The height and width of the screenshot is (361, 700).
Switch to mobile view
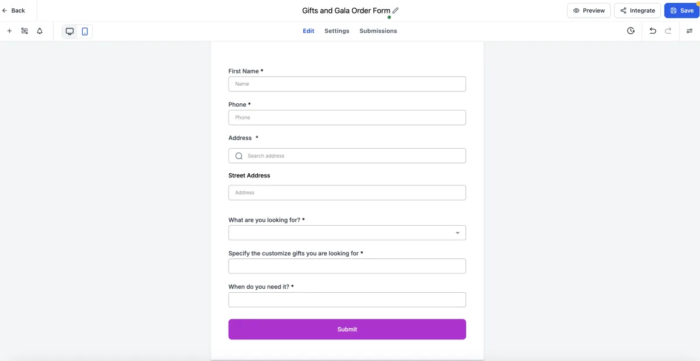[x=85, y=31]
